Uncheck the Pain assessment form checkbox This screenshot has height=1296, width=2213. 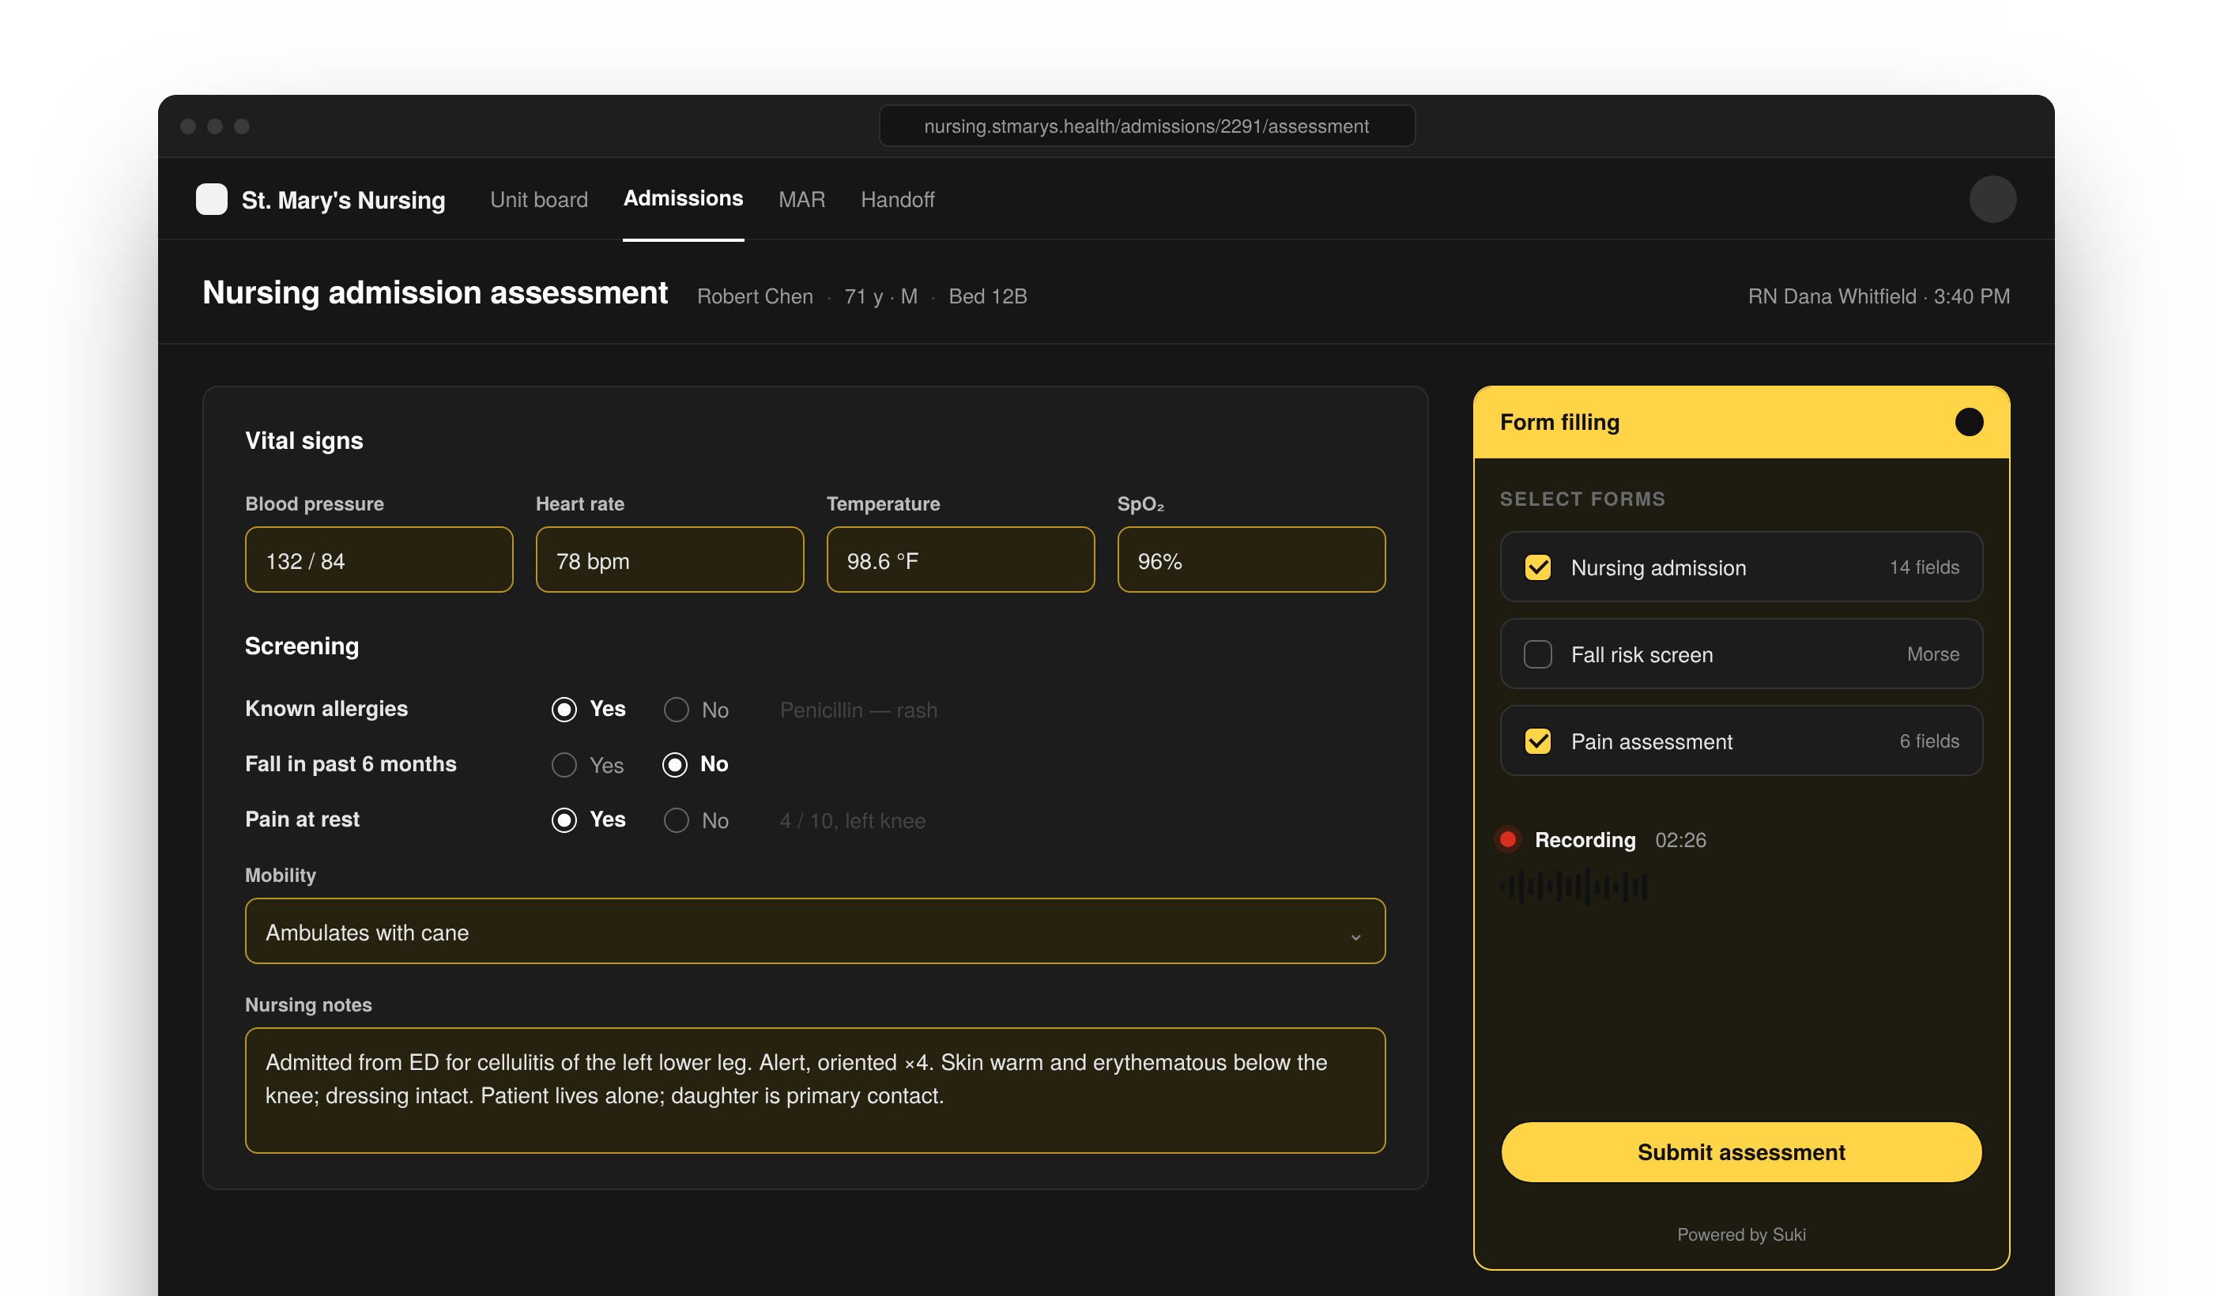coord(1538,741)
